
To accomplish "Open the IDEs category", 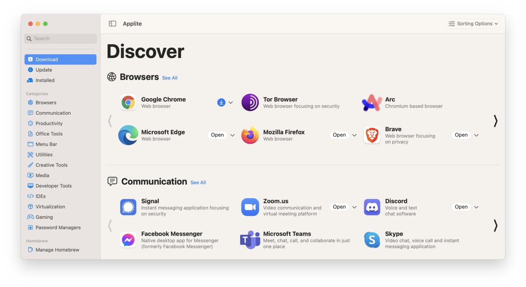I will pyautogui.click(x=61, y=196).
